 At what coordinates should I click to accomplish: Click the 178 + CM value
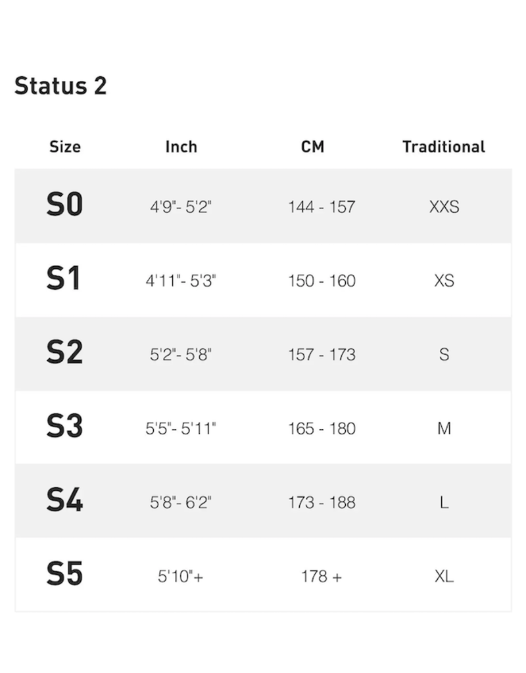(x=322, y=576)
